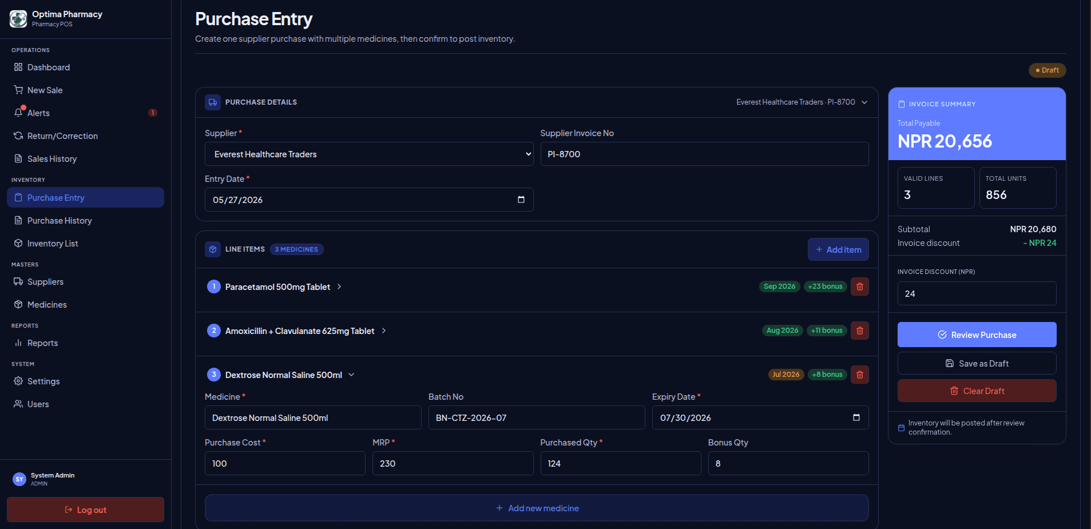Edit the Supplier Invoice No field
Image resolution: width=1091 pixels, height=529 pixels.
tap(704, 154)
